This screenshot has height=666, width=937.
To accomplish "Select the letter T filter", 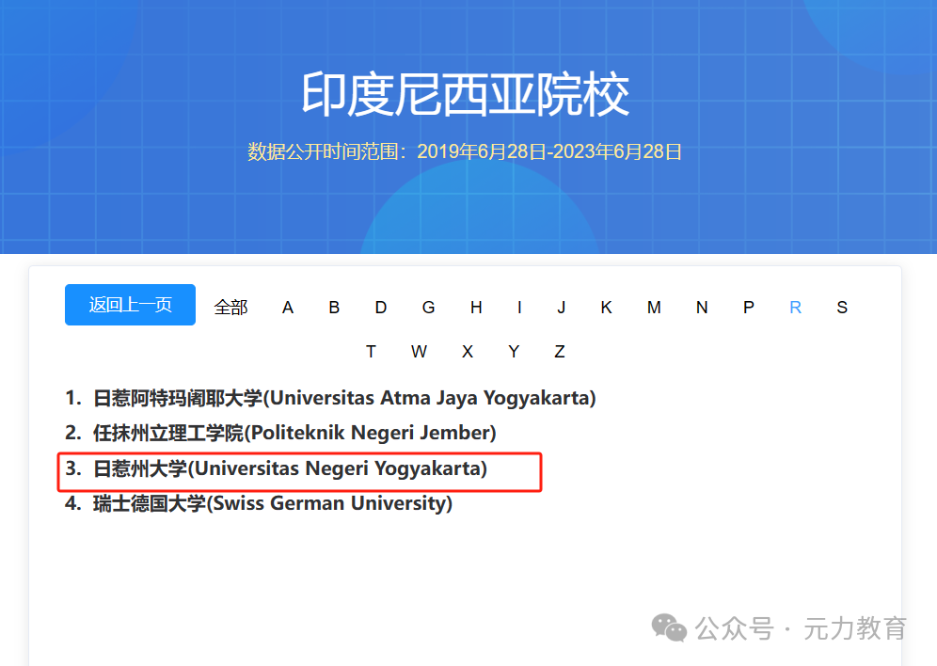I will [372, 351].
